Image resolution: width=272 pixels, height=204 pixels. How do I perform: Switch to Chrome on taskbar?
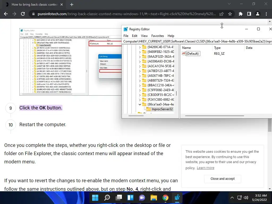click(x=165, y=198)
